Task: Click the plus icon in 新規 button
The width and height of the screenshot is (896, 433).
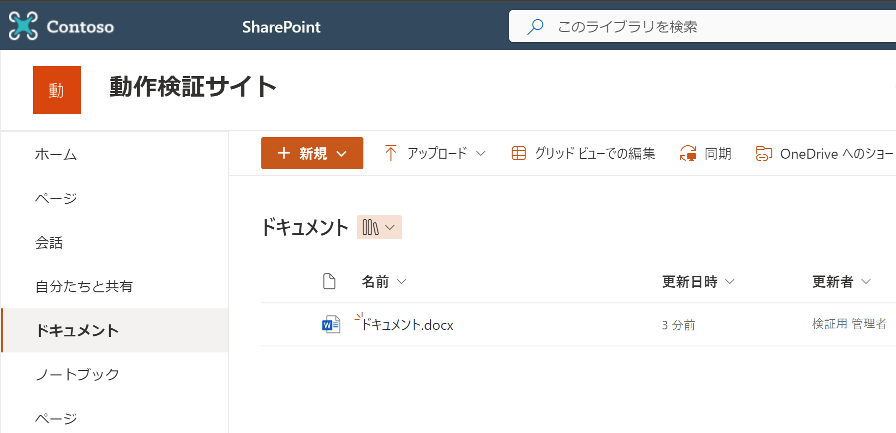Action: pos(284,153)
